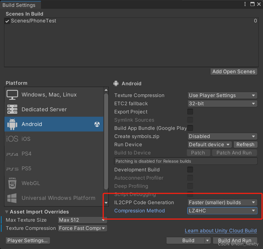The width and height of the screenshot is (263, 249).
Task: Click the platform list scrollbar thumb
Action: coord(106,141)
